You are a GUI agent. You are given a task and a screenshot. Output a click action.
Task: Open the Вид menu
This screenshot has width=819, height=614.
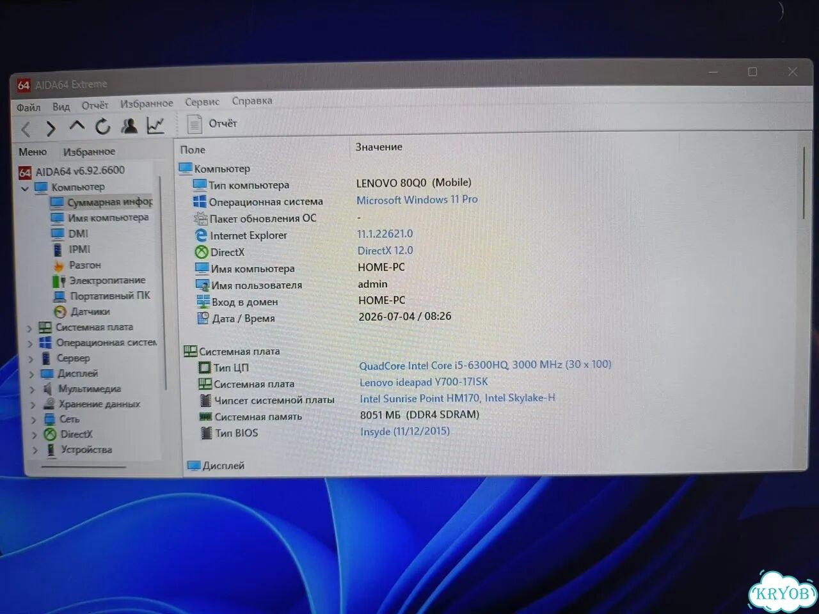[61, 106]
